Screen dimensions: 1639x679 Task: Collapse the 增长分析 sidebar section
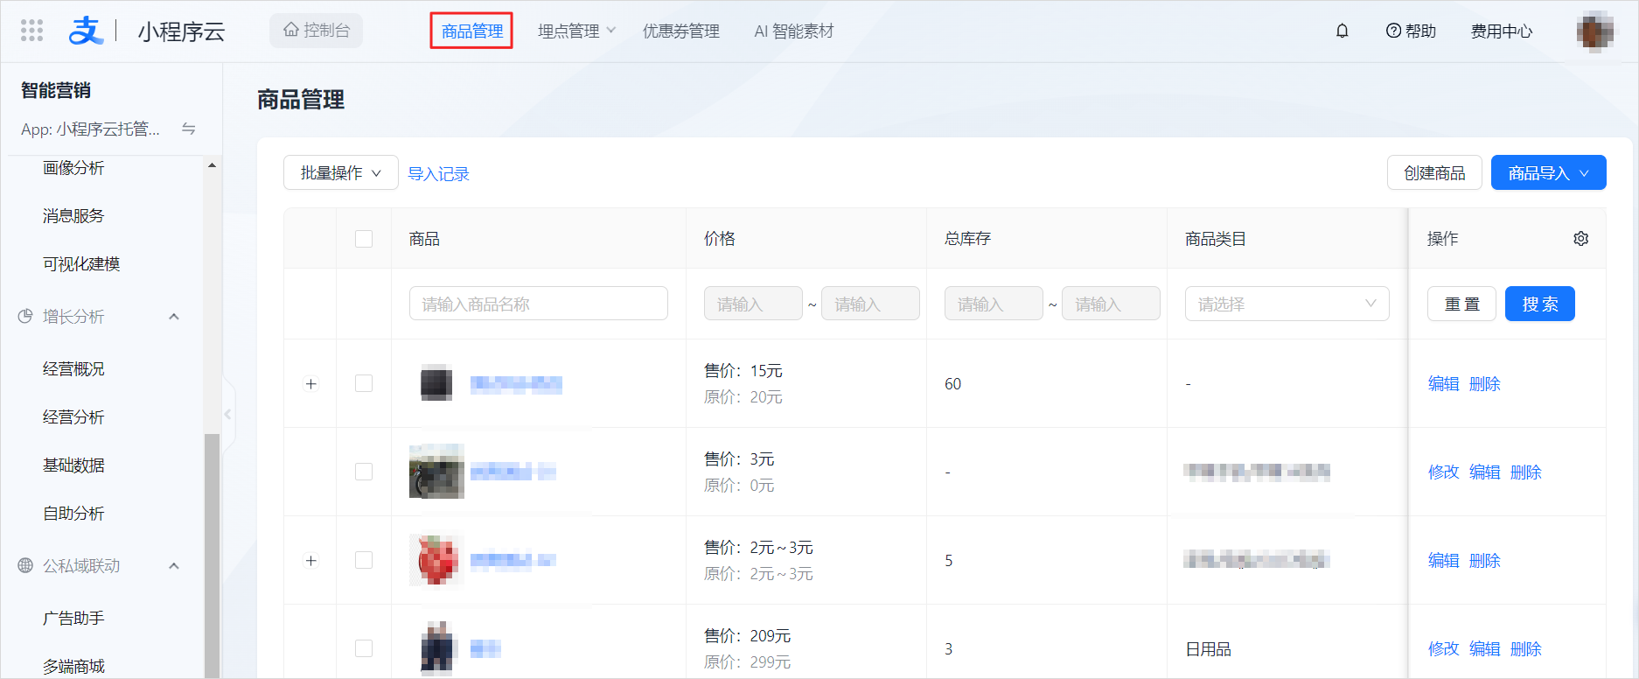pos(174,316)
